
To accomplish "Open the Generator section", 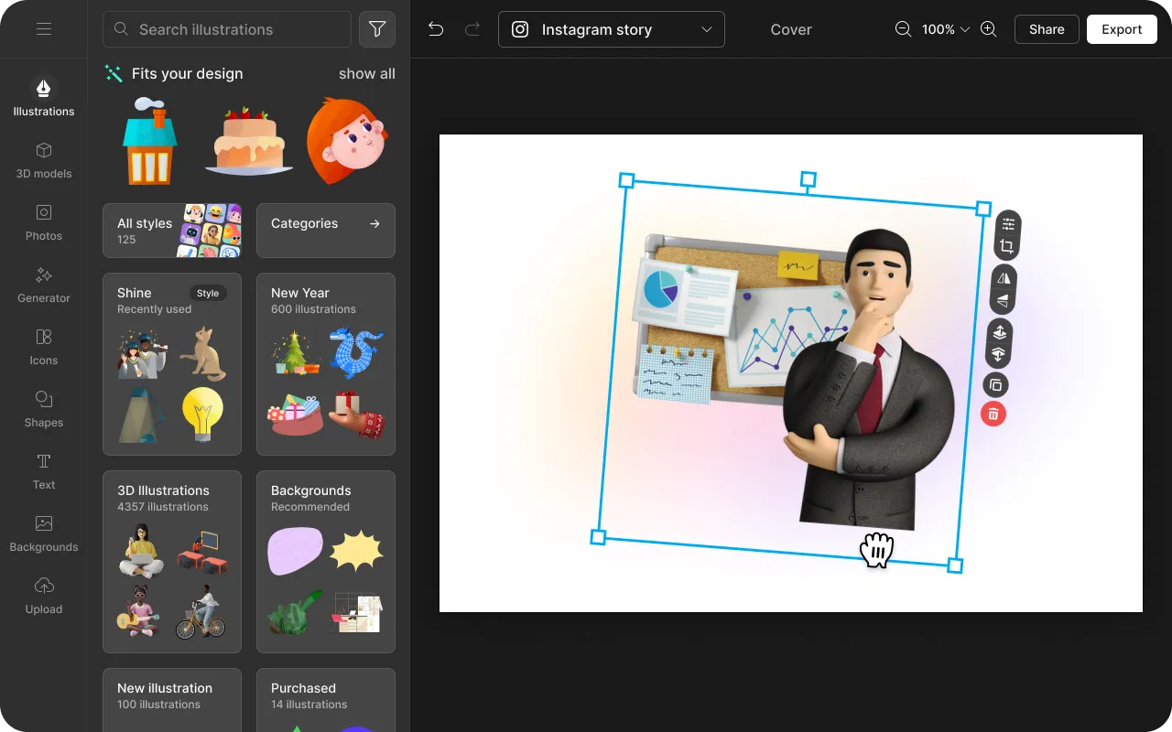I will coord(44,285).
